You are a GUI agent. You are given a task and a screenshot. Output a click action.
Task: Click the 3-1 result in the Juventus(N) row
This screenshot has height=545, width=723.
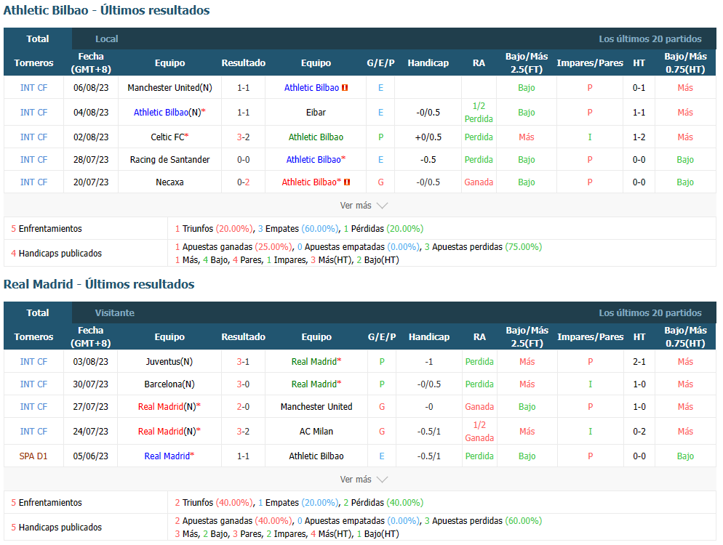click(x=243, y=362)
